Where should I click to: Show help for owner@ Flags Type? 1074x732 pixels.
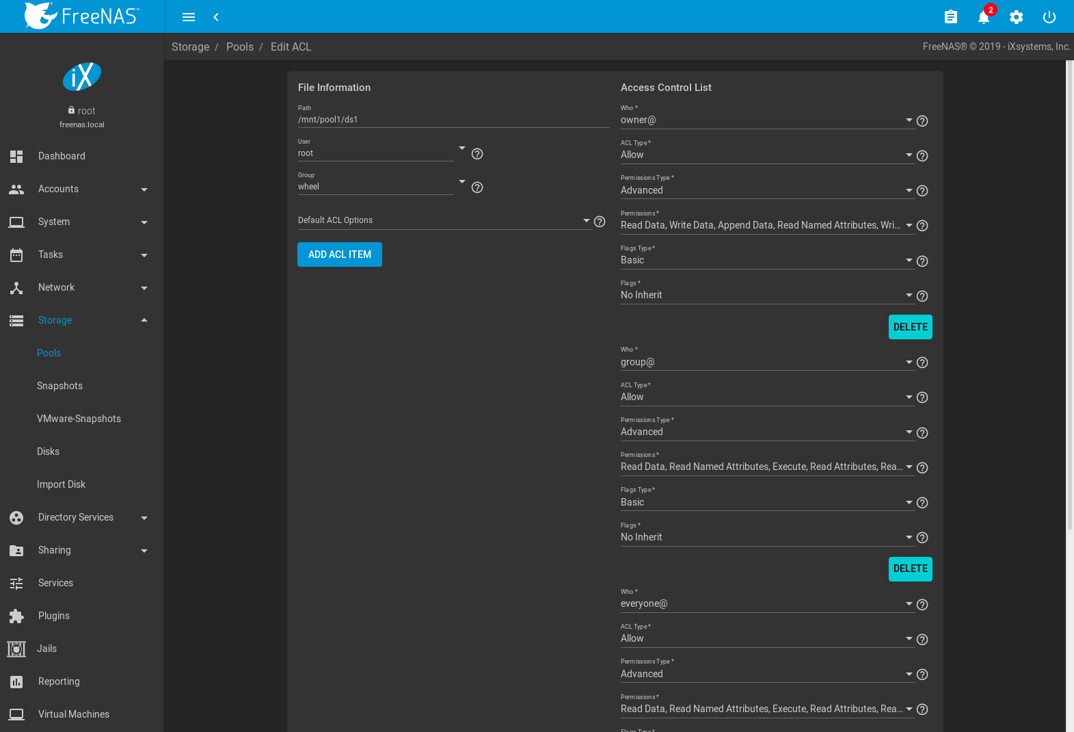(x=922, y=261)
